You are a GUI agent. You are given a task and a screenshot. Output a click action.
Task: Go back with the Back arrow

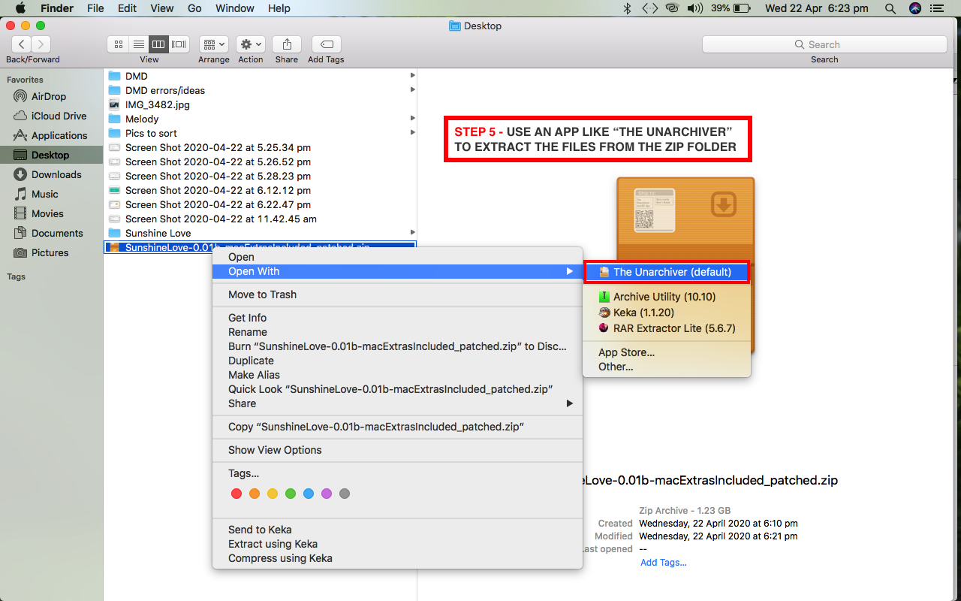coord(22,44)
